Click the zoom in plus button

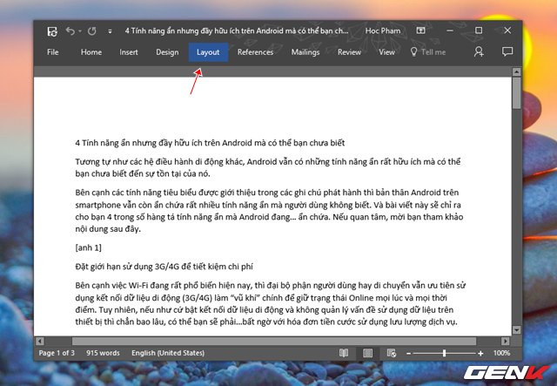click(480, 353)
